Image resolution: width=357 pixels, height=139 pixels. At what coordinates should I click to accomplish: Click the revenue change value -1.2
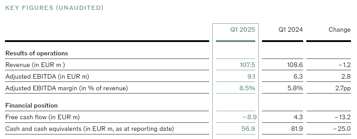click(344, 65)
